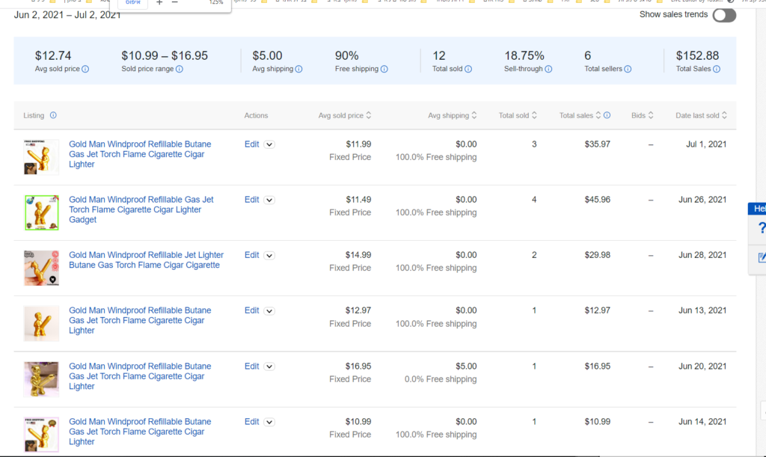Click thumbnail of the first listing

pyautogui.click(x=41, y=157)
